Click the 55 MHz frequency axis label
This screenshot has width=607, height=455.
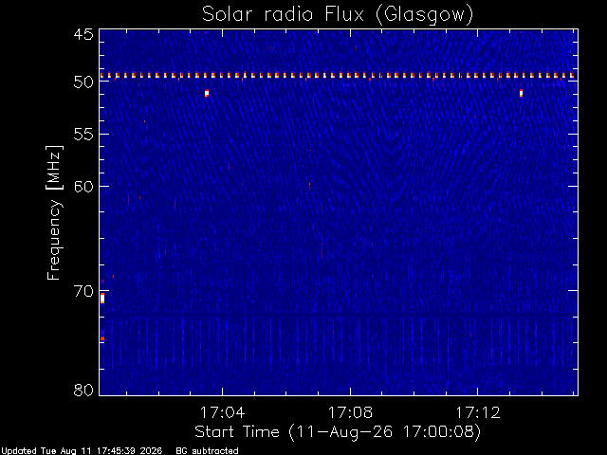coord(83,135)
